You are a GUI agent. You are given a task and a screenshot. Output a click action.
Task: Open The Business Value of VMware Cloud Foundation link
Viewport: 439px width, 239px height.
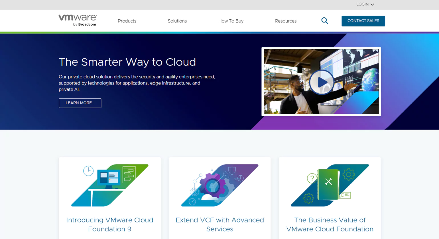(x=329, y=224)
